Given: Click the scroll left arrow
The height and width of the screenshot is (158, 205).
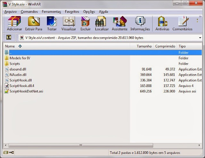Looking at the screenshot, I should [x=6, y=145].
